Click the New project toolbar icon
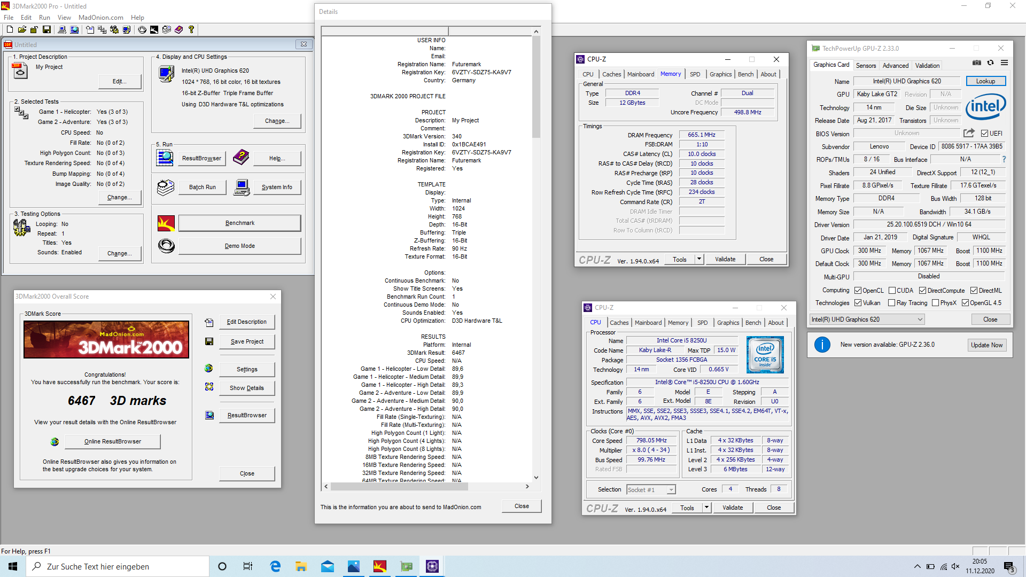 tap(10, 29)
